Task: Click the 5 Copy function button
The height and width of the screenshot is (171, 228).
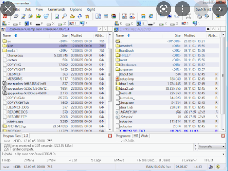Action: coord(96,160)
